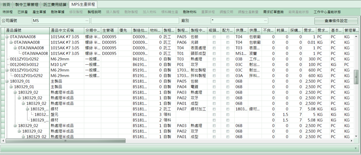Tick the 配方 checkbox in the 電鍍 row
Viewport: 361px width, 155px height.
click(228, 87)
